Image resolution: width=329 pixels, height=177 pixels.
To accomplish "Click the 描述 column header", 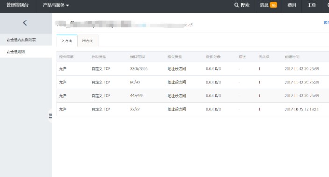I will [x=242, y=57].
